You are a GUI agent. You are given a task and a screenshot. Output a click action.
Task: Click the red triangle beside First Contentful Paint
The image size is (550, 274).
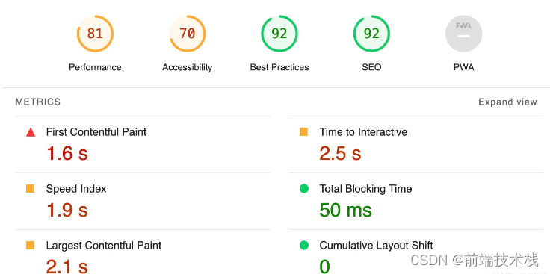(x=31, y=132)
